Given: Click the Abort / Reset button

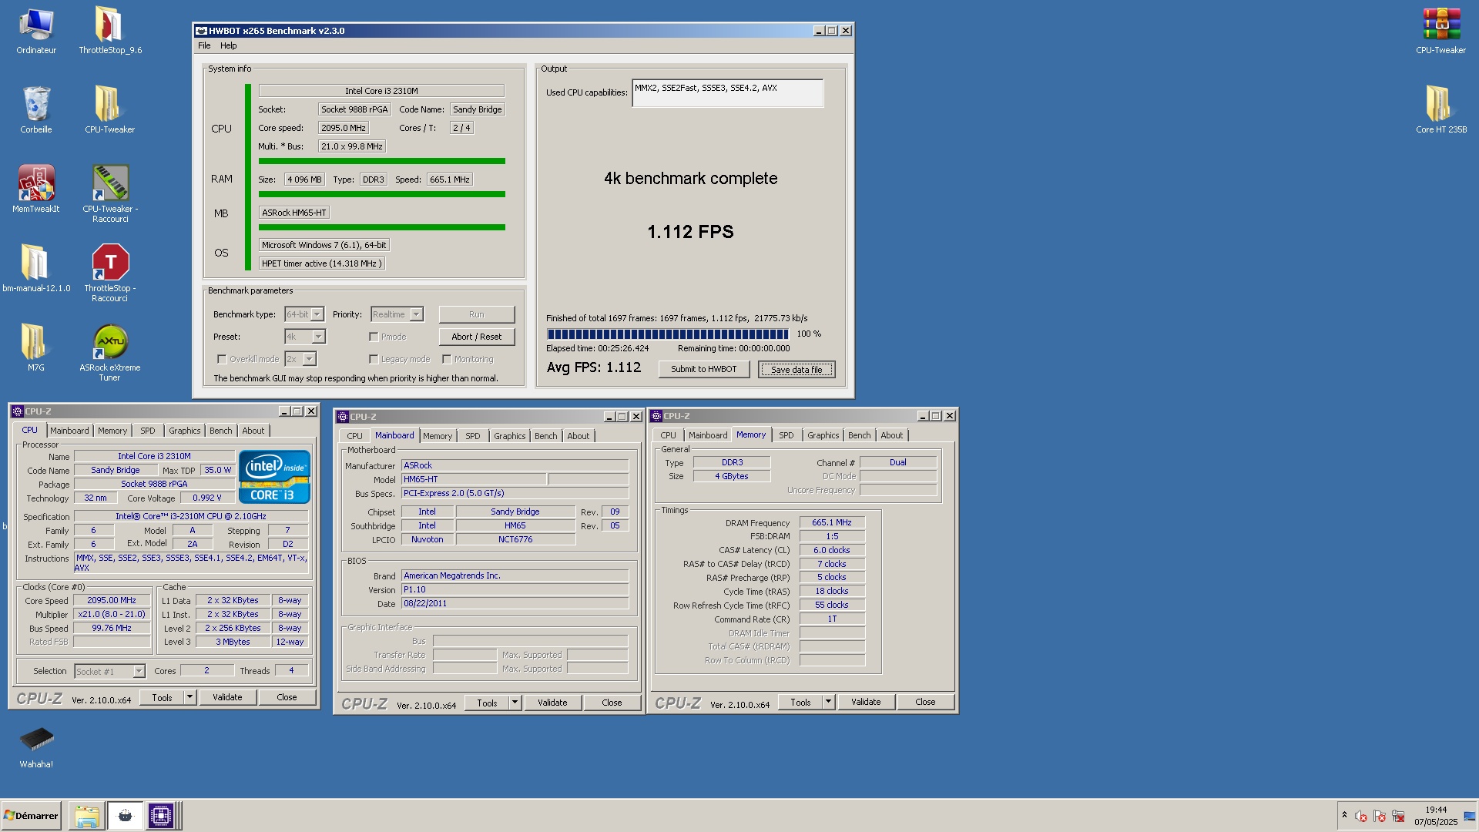Looking at the screenshot, I should (477, 337).
